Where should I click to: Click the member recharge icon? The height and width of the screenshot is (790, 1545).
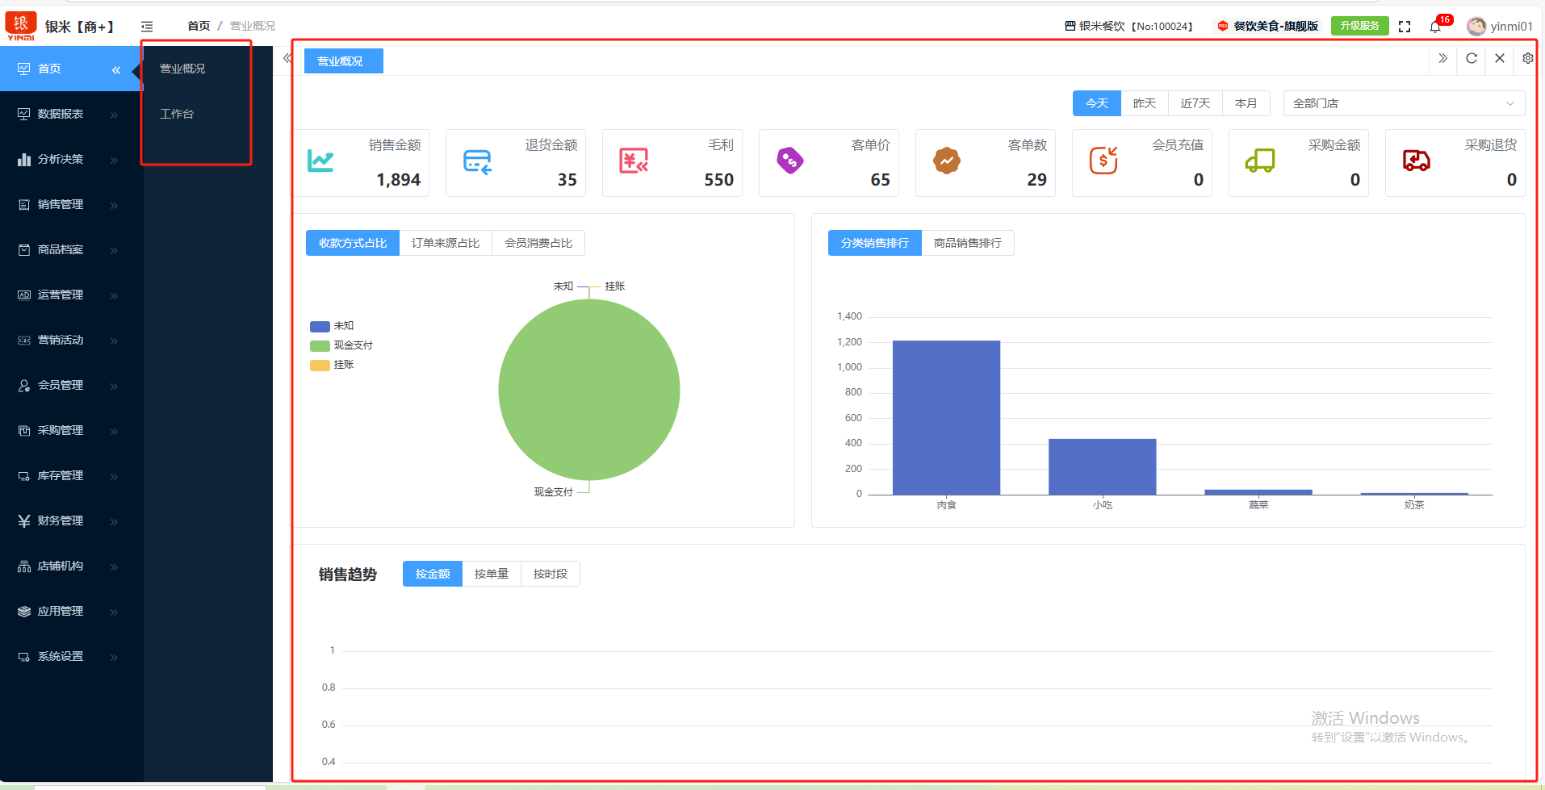[1103, 161]
